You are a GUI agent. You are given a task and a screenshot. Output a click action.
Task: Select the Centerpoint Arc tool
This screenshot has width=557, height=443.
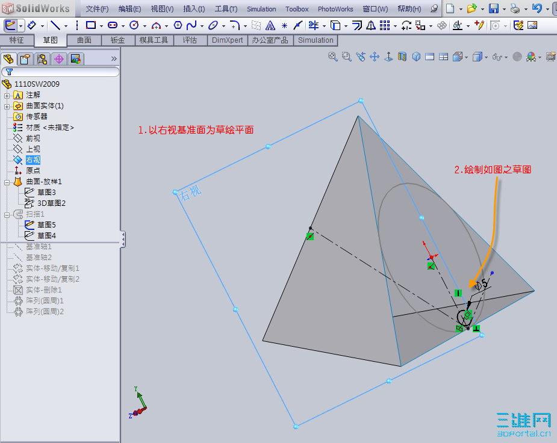(156, 25)
